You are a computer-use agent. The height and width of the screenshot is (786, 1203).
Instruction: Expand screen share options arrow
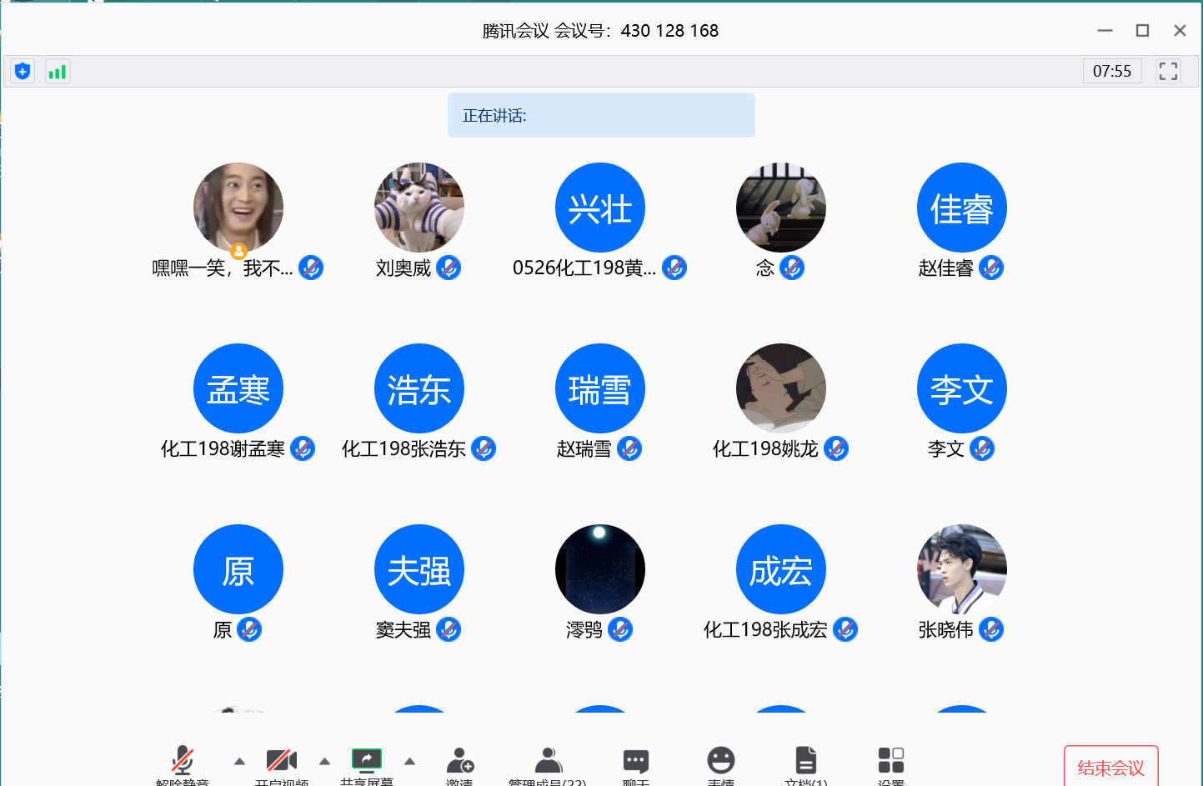[x=409, y=761]
